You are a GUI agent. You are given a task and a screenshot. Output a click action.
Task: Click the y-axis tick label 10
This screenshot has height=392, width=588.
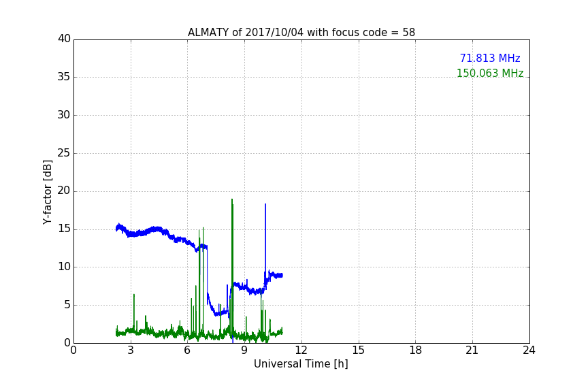[x=64, y=267]
